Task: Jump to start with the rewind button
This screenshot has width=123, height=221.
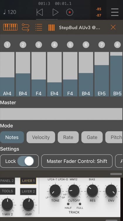Action: pos(40,12)
